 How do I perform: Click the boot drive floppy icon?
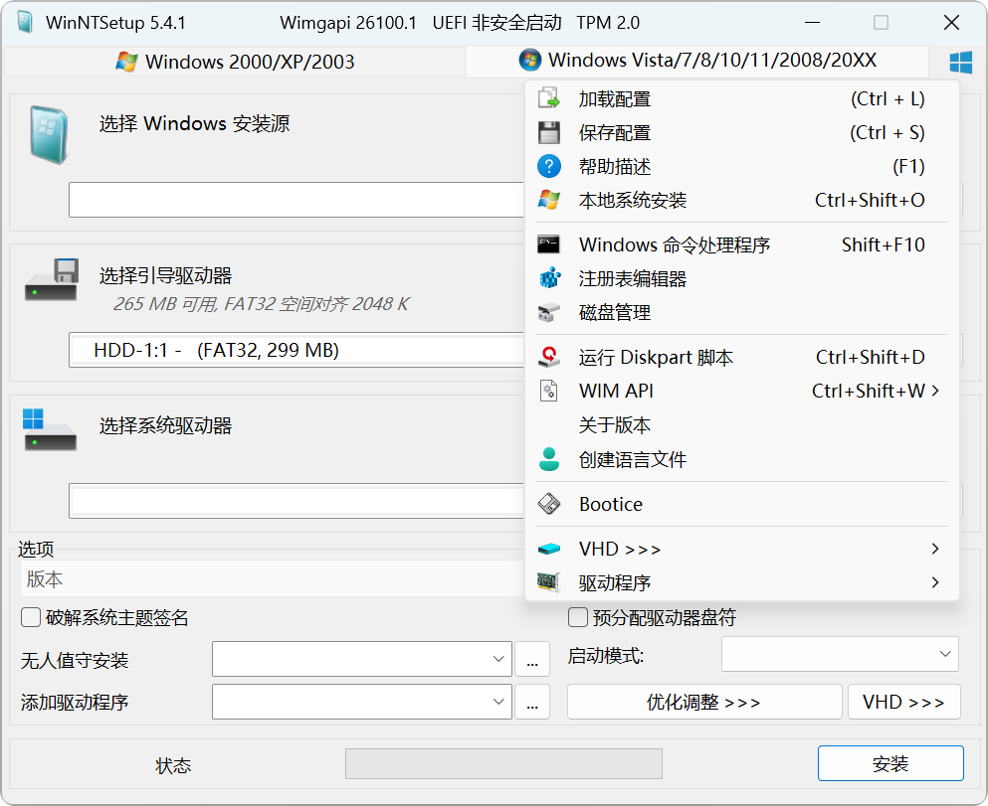[x=51, y=279]
